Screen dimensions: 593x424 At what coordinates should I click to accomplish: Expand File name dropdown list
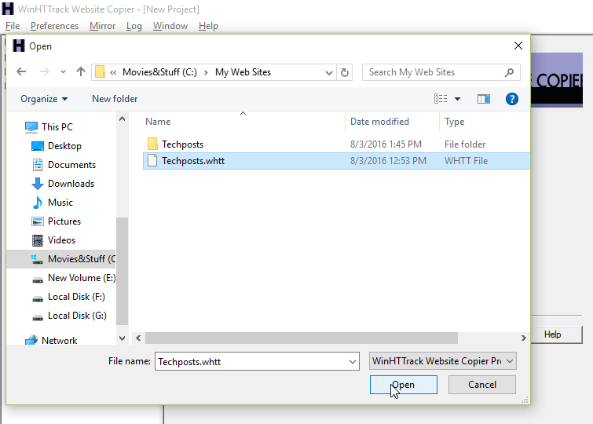pyautogui.click(x=353, y=362)
